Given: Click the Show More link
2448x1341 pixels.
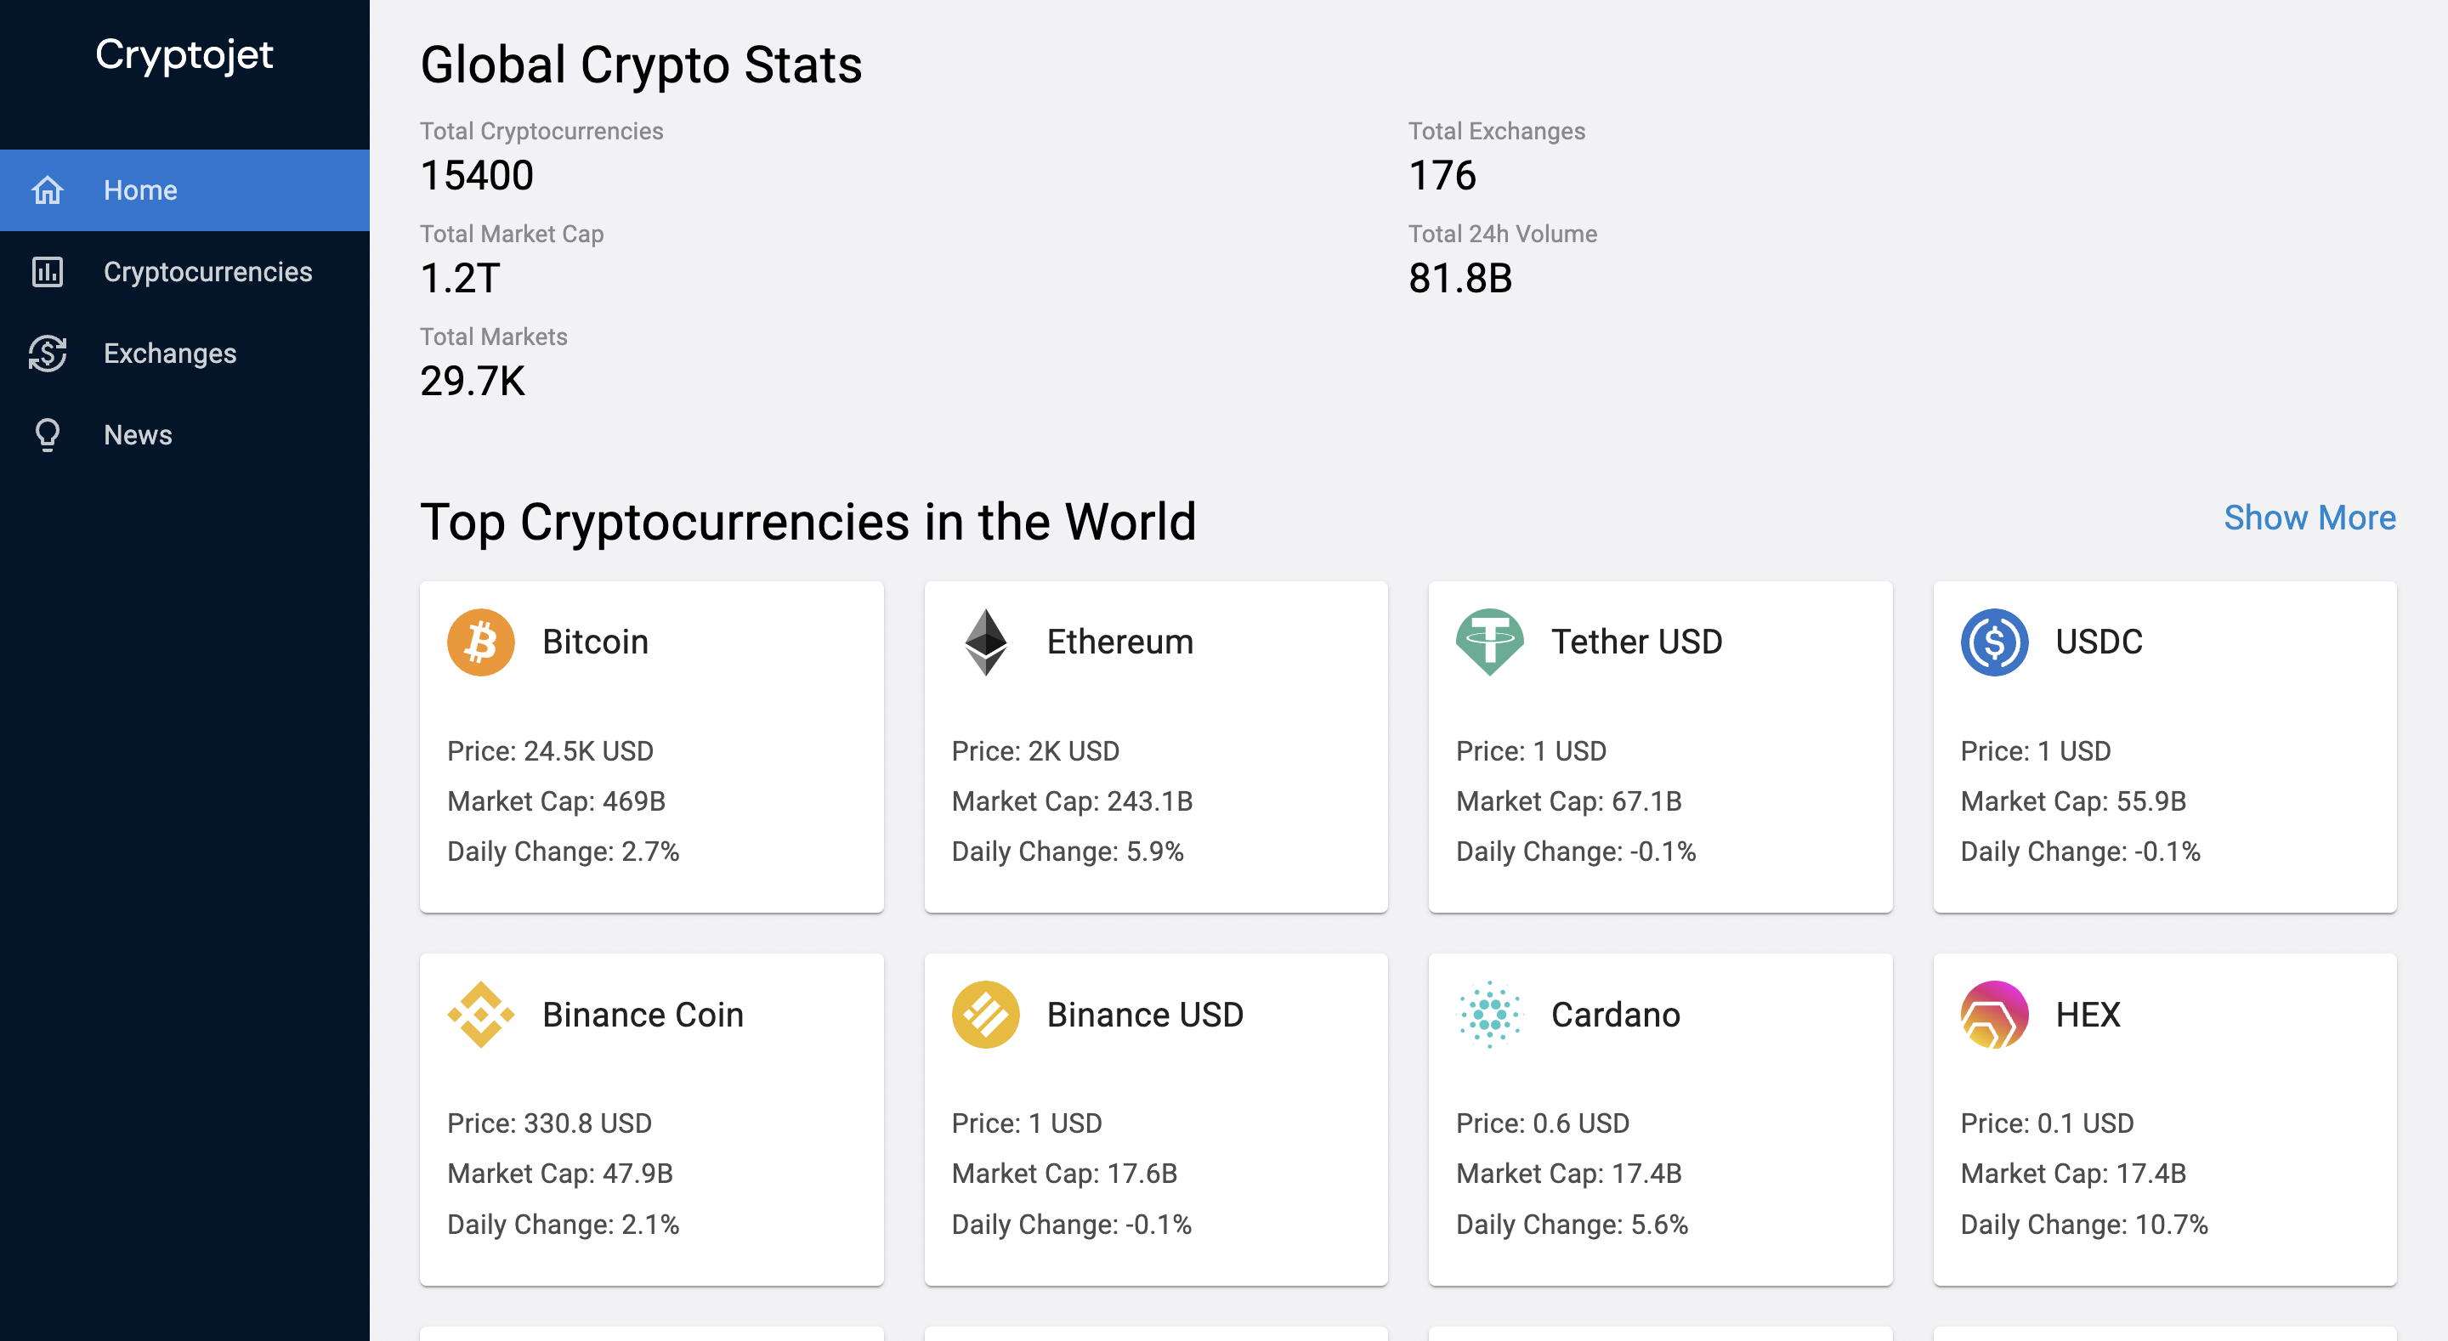Looking at the screenshot, I should (2309, 518).
